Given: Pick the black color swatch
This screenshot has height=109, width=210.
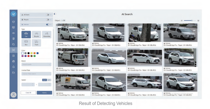Looking at the screenshot, I should [x=28, y=53].
